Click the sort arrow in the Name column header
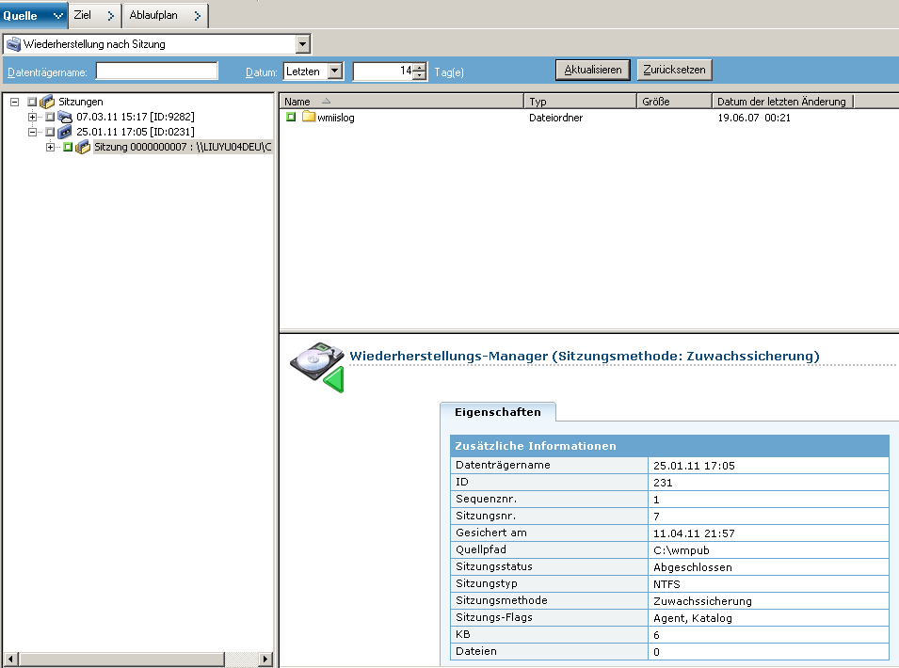 [326, 102]
